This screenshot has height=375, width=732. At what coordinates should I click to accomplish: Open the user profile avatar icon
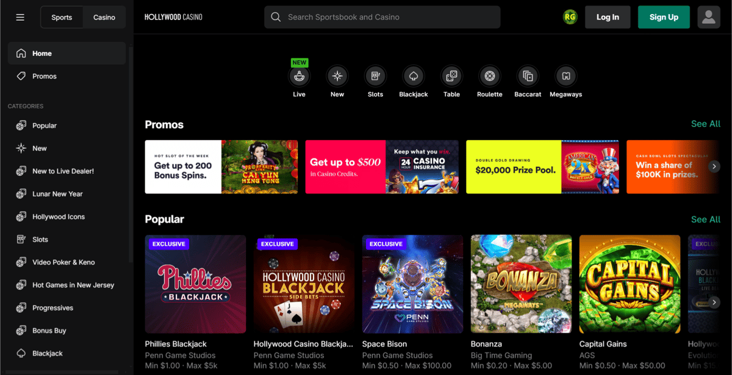[708, 17]
